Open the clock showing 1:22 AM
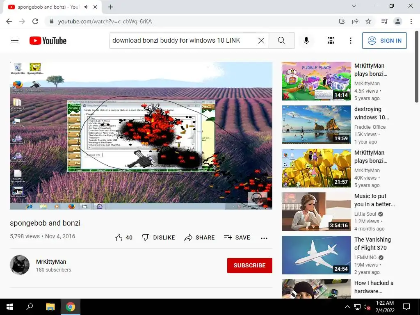 point(385,307)
